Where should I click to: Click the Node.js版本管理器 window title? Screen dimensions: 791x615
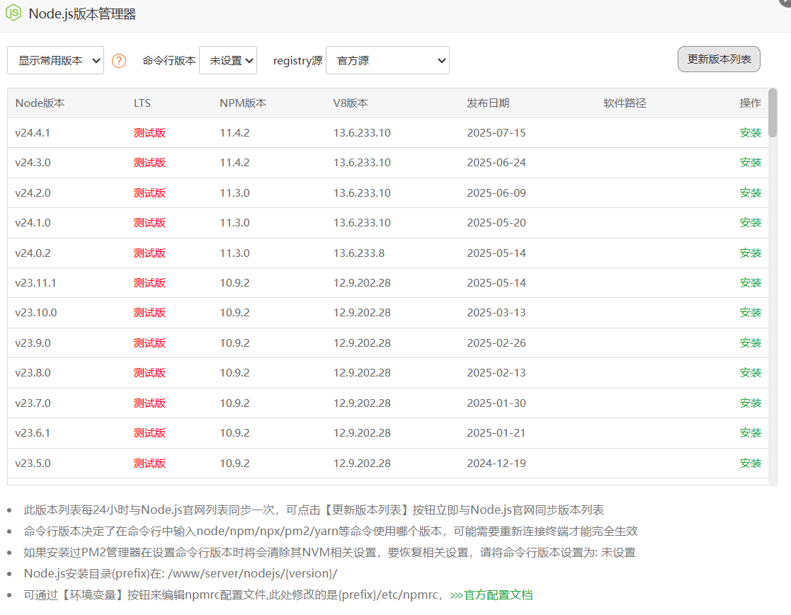(x=82, y=13)
